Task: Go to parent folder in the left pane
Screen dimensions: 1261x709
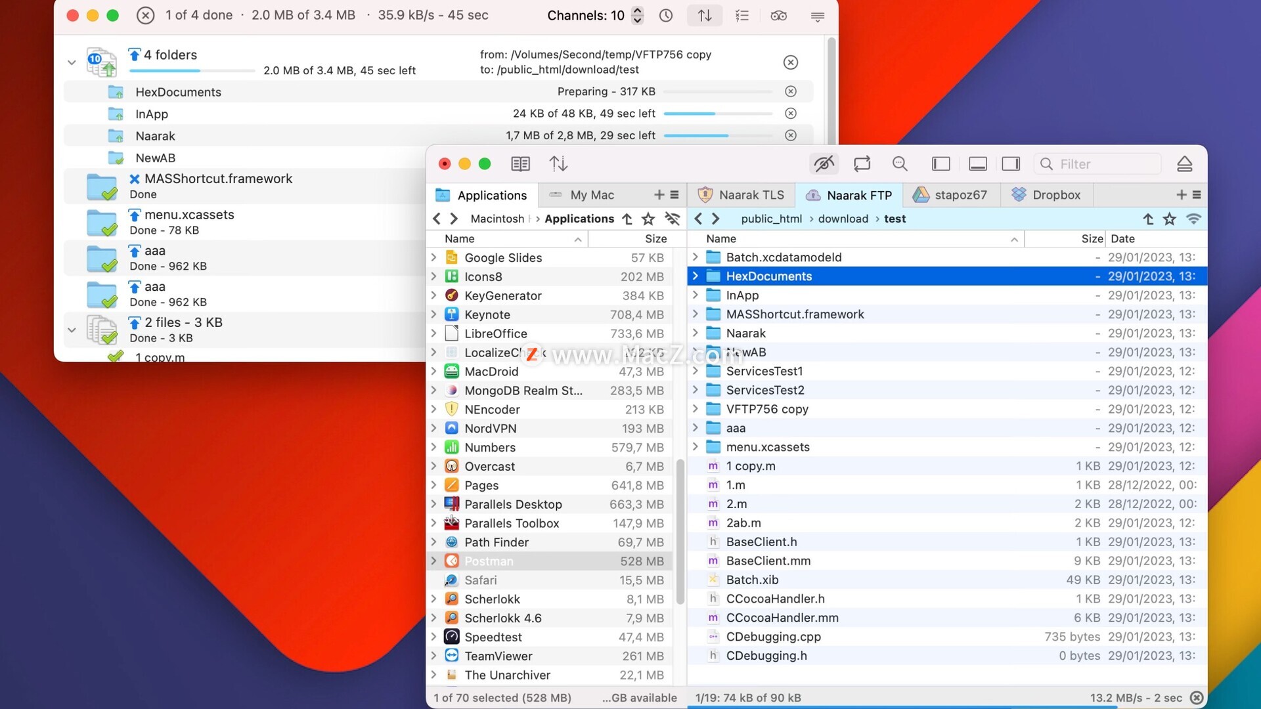Action: 627,219
